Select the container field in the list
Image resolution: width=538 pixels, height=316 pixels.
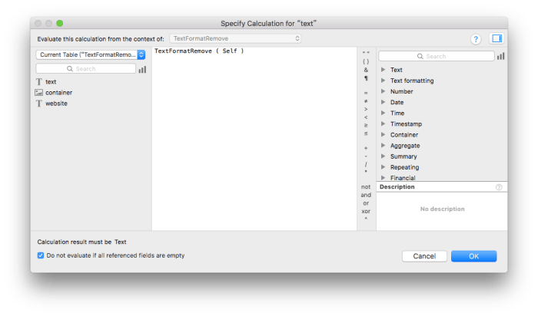point(58,92)
